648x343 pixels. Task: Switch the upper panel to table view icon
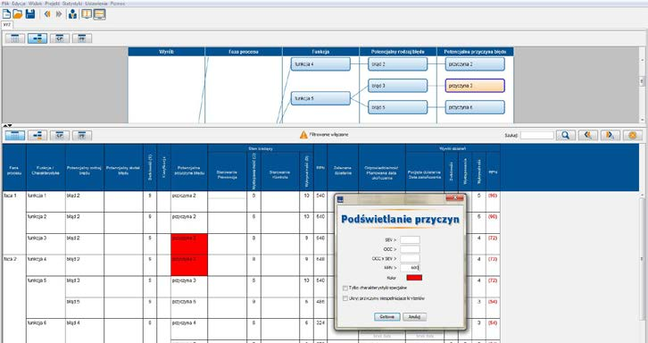(x=15, y=38)
